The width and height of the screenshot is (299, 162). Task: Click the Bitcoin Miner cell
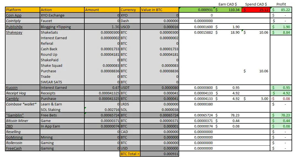pos(23,121)
